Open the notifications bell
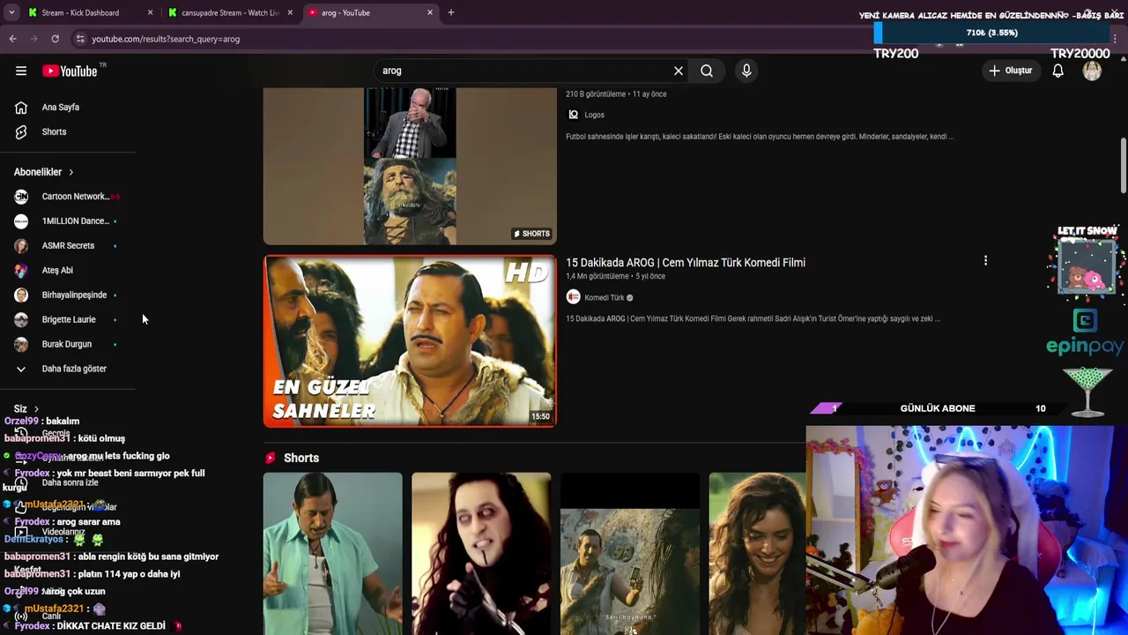This screenshot has width=1128, height=635. tap(1057, 71)
